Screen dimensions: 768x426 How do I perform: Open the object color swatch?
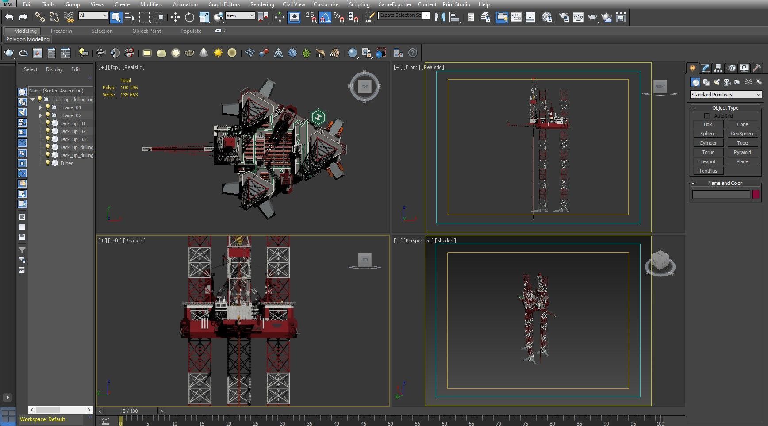pyautogui.click(x=756, y=194)
